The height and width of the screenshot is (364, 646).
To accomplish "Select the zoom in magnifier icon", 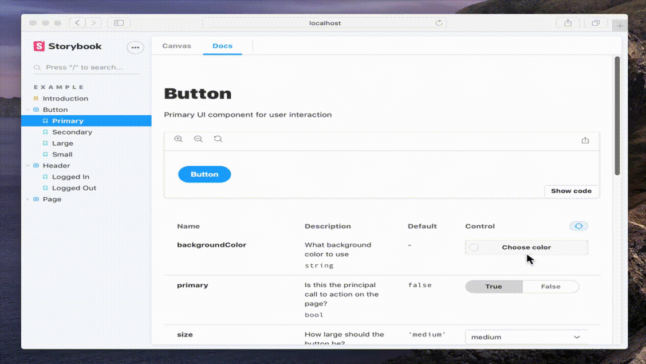I will [179, 139].
